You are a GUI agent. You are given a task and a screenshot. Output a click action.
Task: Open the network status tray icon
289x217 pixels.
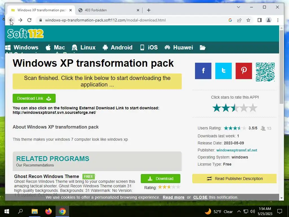click(246, 211)
